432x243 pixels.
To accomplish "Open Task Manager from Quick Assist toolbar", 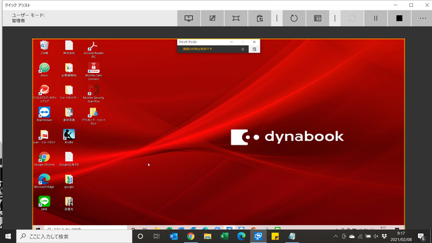I will click(318, 18).
